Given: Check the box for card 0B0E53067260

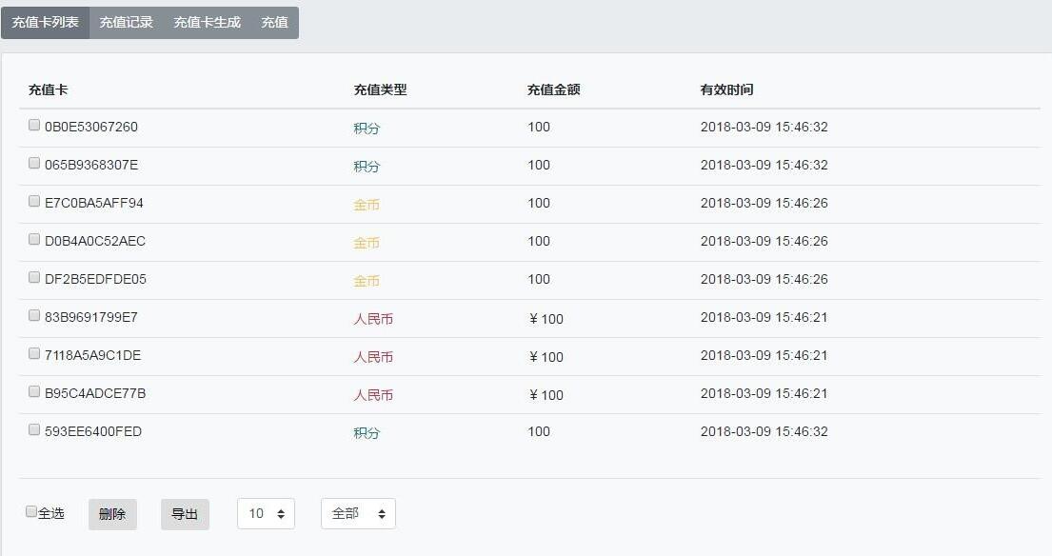Looking at the screenshot, I should pyautogui.click(x=33, y=124).
